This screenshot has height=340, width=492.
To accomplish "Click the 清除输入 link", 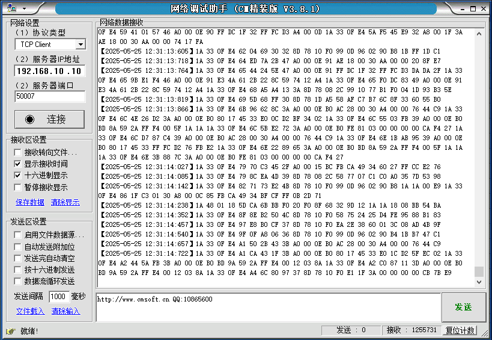I will (x=65, y=311).
